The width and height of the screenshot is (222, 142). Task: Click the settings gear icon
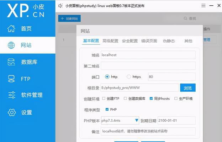pyautogui.click(x=12, y=113)
